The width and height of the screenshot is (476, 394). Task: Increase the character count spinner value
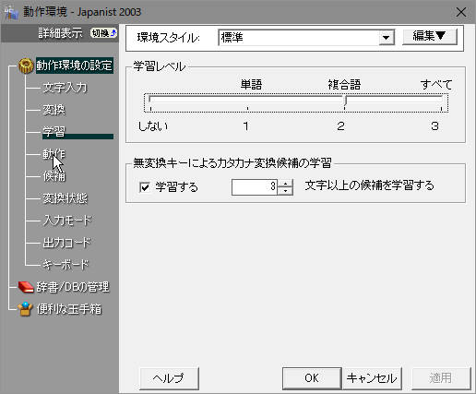click(286, 184)
